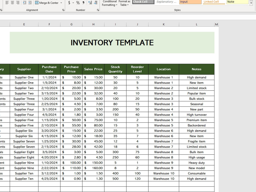The width and height of the screenshot is (256, 192).
Task: Click the 3/12/2024 purchase date cell
Action: [49, 173]
